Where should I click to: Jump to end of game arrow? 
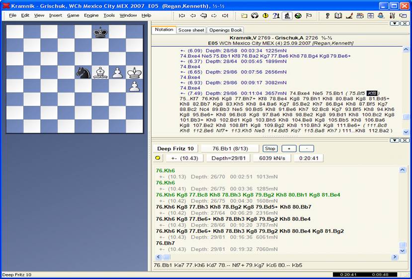(226, 15)
